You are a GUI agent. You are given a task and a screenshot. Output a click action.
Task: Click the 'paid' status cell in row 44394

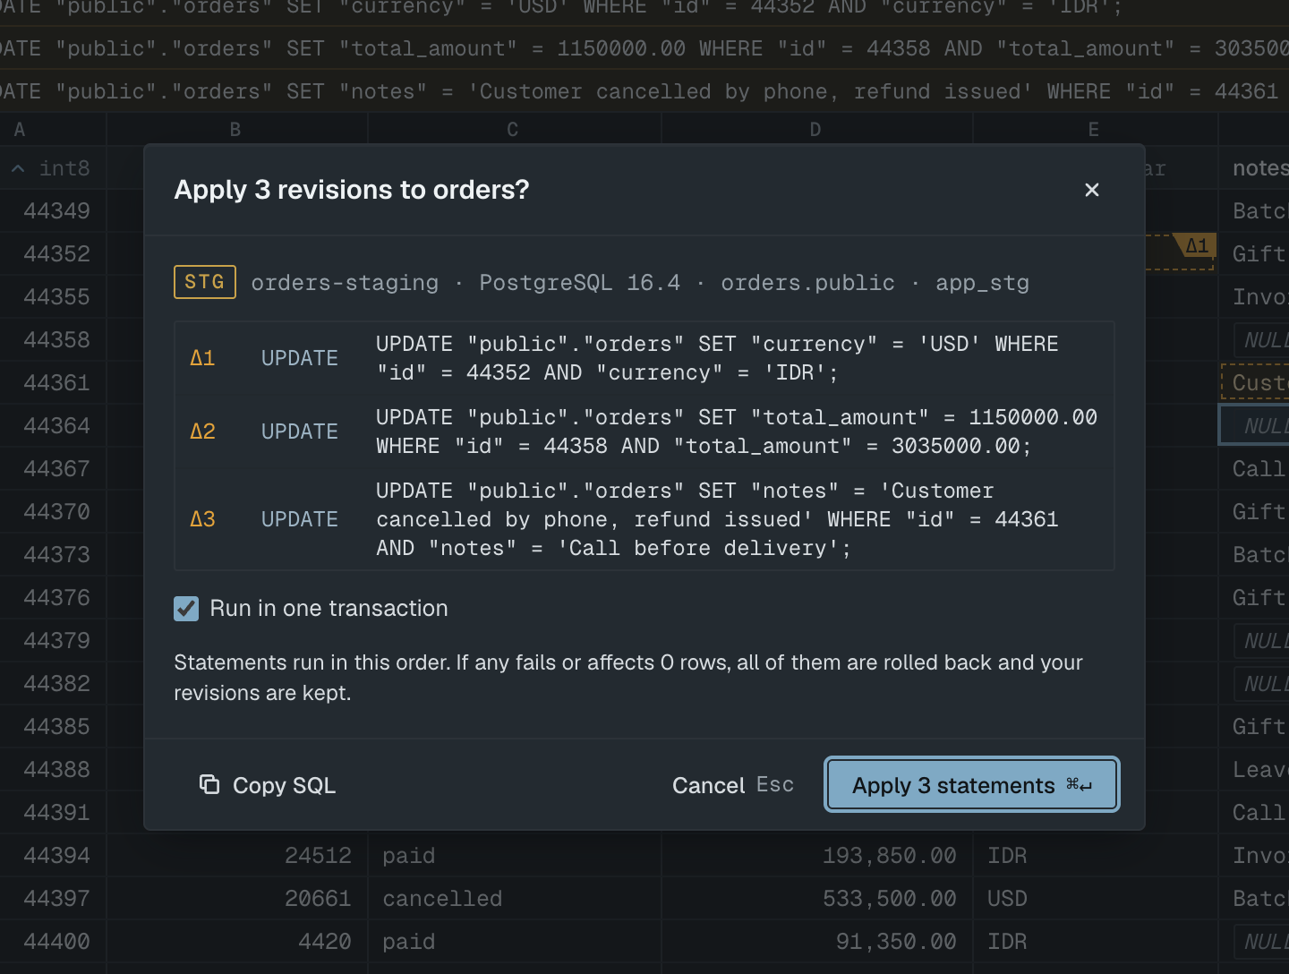(x=515, y=856)
